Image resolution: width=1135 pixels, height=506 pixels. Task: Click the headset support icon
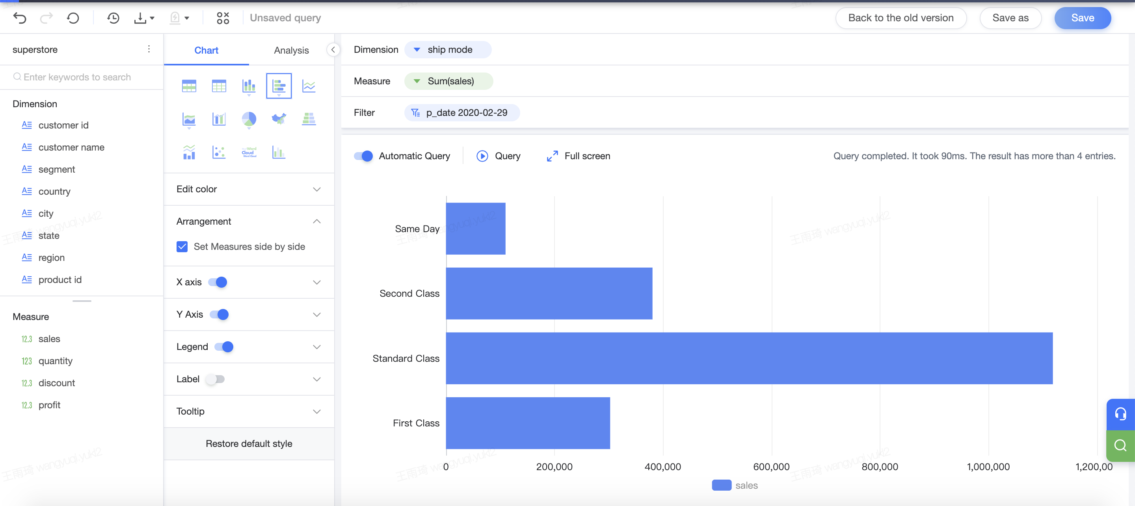1120,414
